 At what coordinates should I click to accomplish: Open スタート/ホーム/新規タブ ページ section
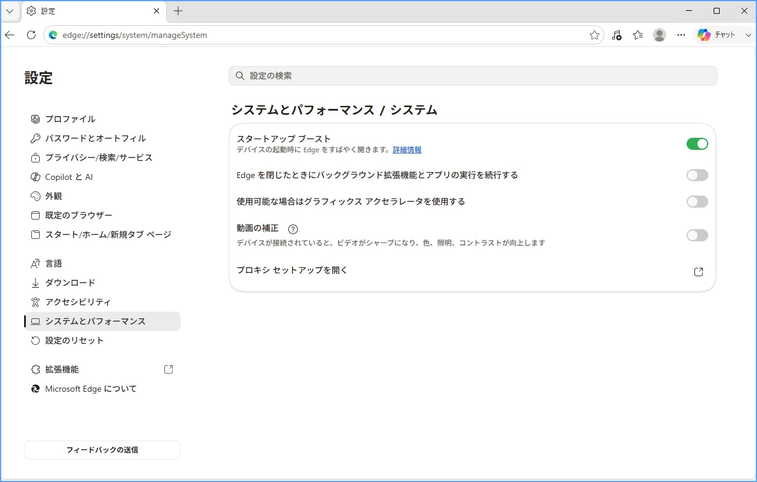[102, 235]
